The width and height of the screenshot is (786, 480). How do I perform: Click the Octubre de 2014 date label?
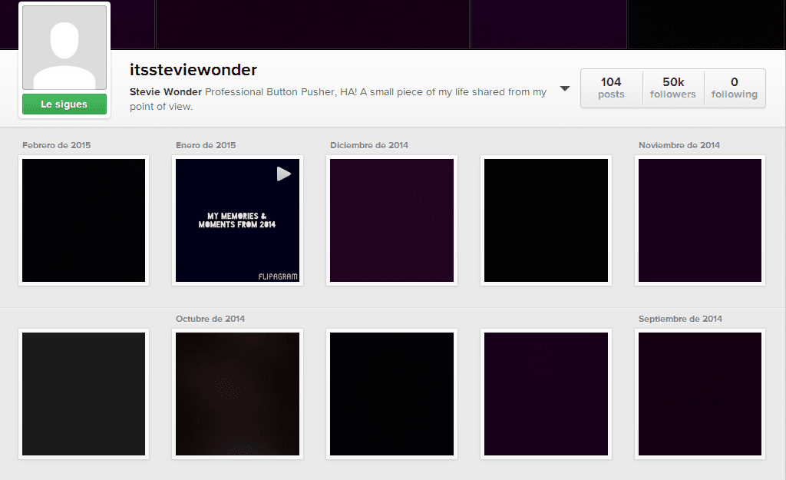click(x=210, y=319)
